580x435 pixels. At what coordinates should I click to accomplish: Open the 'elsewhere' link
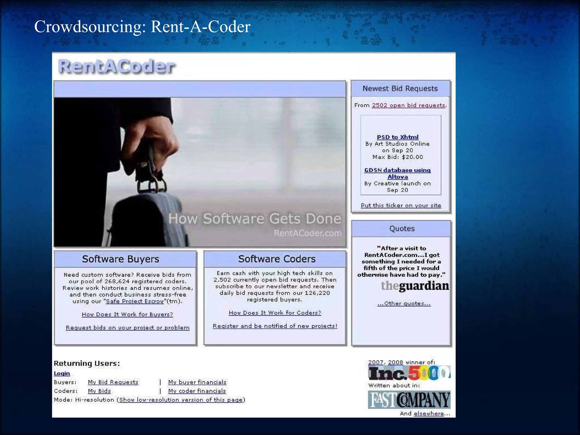click(x=429, y=413)
